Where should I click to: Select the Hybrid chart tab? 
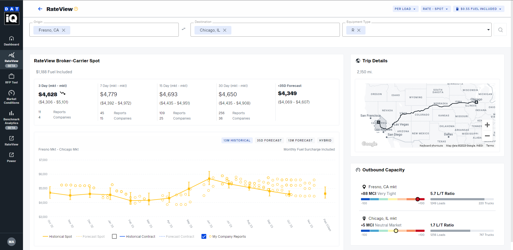pos(325,140)
